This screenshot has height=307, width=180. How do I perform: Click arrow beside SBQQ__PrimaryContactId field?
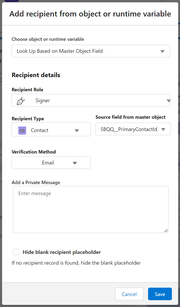coord(163,129)
